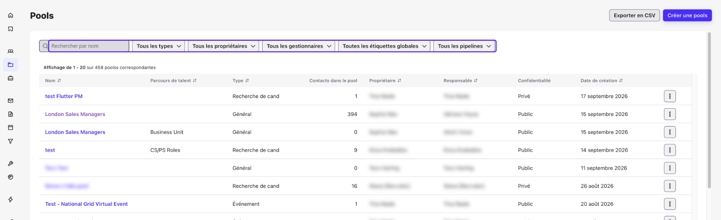Click the Confidentialité column header
Viewport: 721px width, 220px height.
[534, 81]
